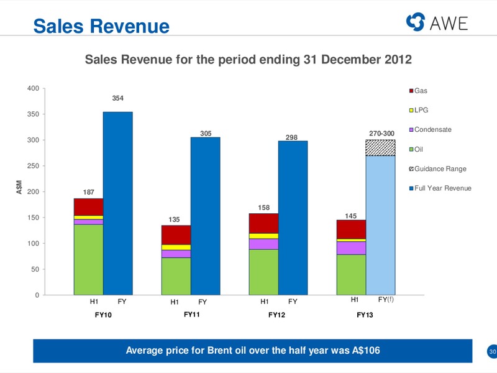Click the 135 data label
This screenshot has height=373, width=497.
[x=174, y=219]
